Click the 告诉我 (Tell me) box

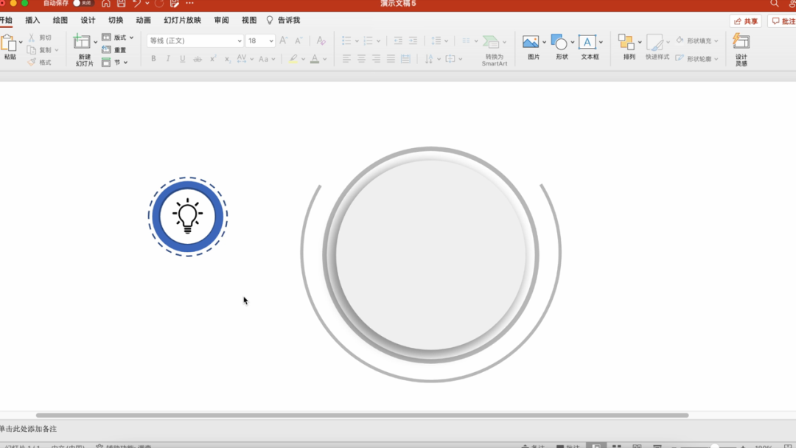pyautogui.click(x=283, y=21)
